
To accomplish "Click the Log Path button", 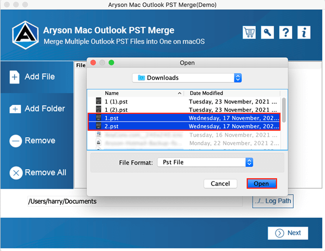I will tap(273, 201).
